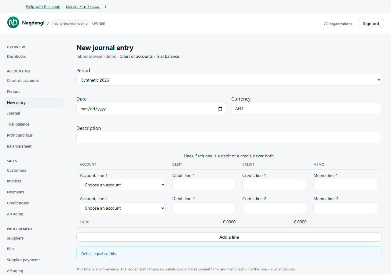391x275 pixels.
Task: Click the Add a line button
Action: pyautogui.click(x=229, y=237)
